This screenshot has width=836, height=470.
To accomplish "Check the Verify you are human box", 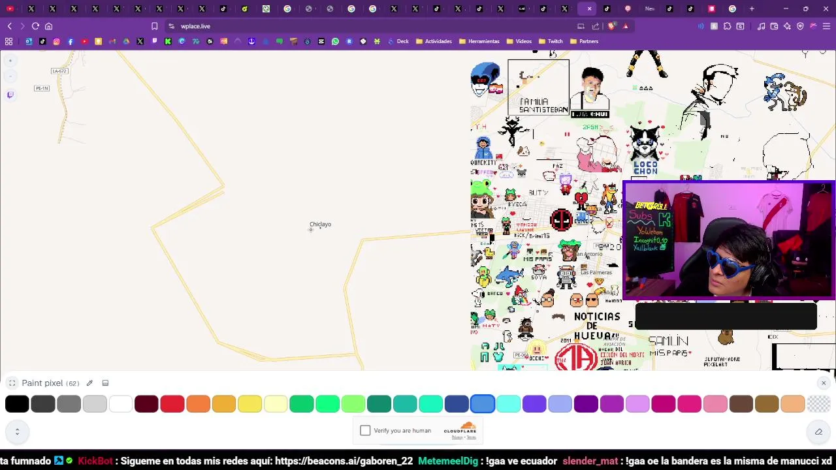I will [x=365, y=430].
